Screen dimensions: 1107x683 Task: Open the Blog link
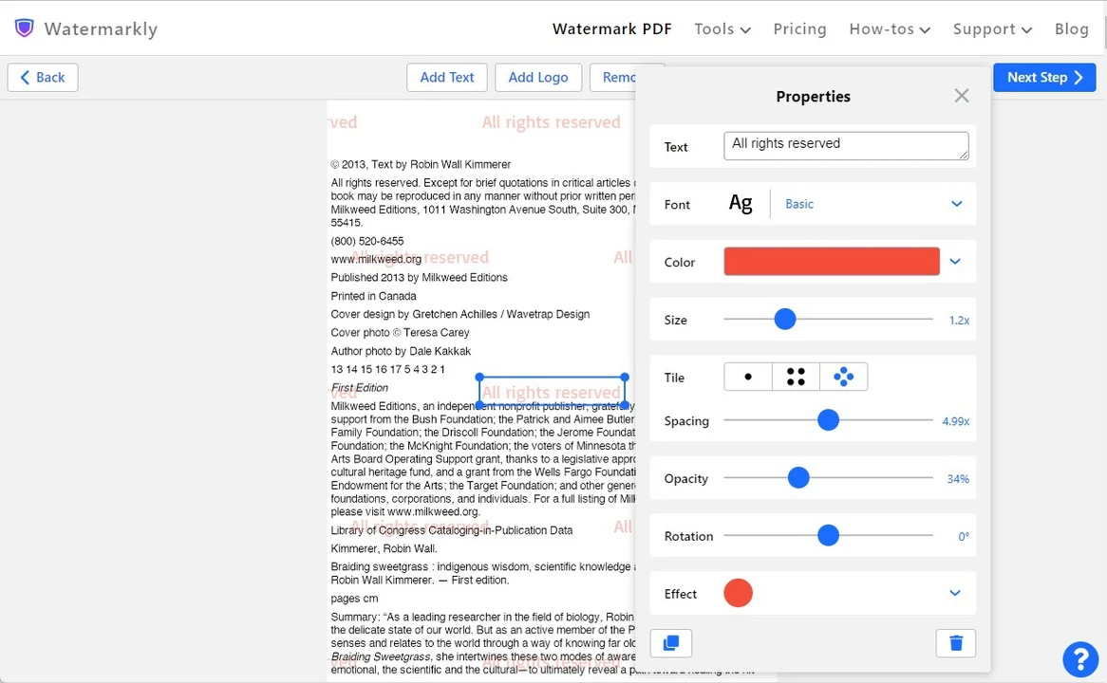tap(1072, 28)
